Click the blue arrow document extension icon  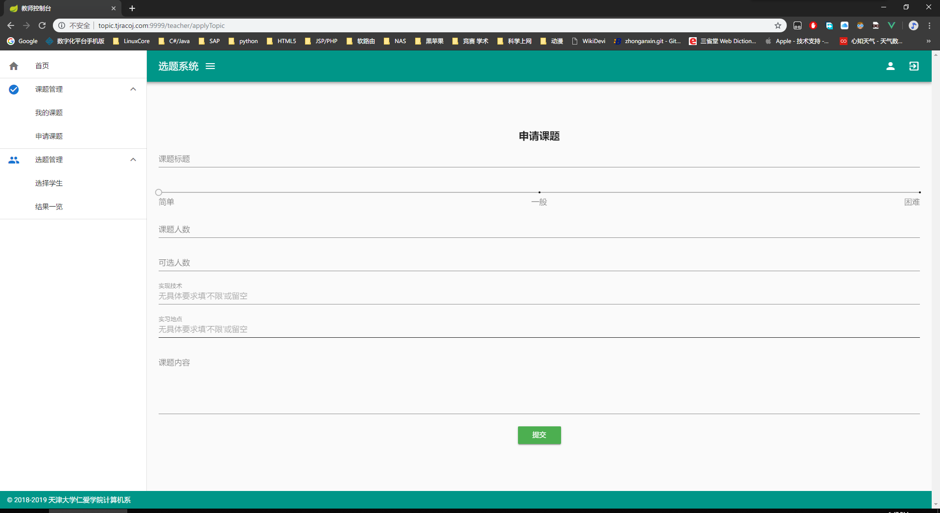coord(829,25)
